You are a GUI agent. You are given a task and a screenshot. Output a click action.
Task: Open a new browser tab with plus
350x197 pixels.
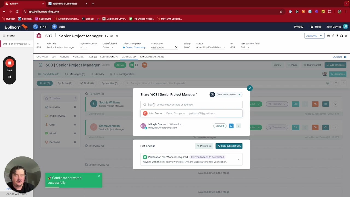coord(93,4)
